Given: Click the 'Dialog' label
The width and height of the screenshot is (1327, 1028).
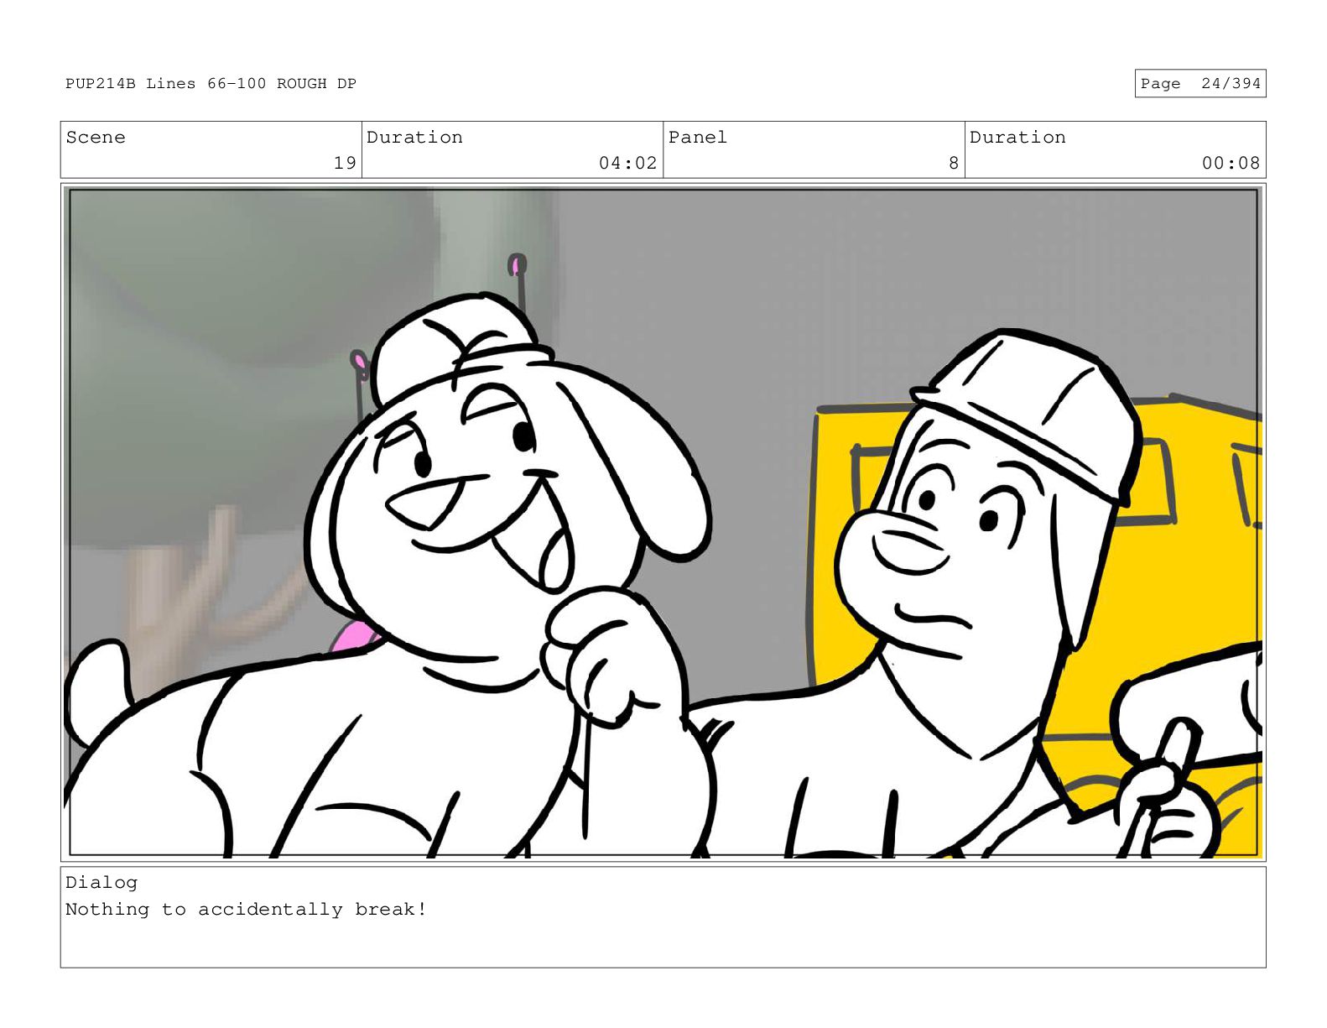Looking at the screenshot, I should pyautogui.click(x=101, y=883).
